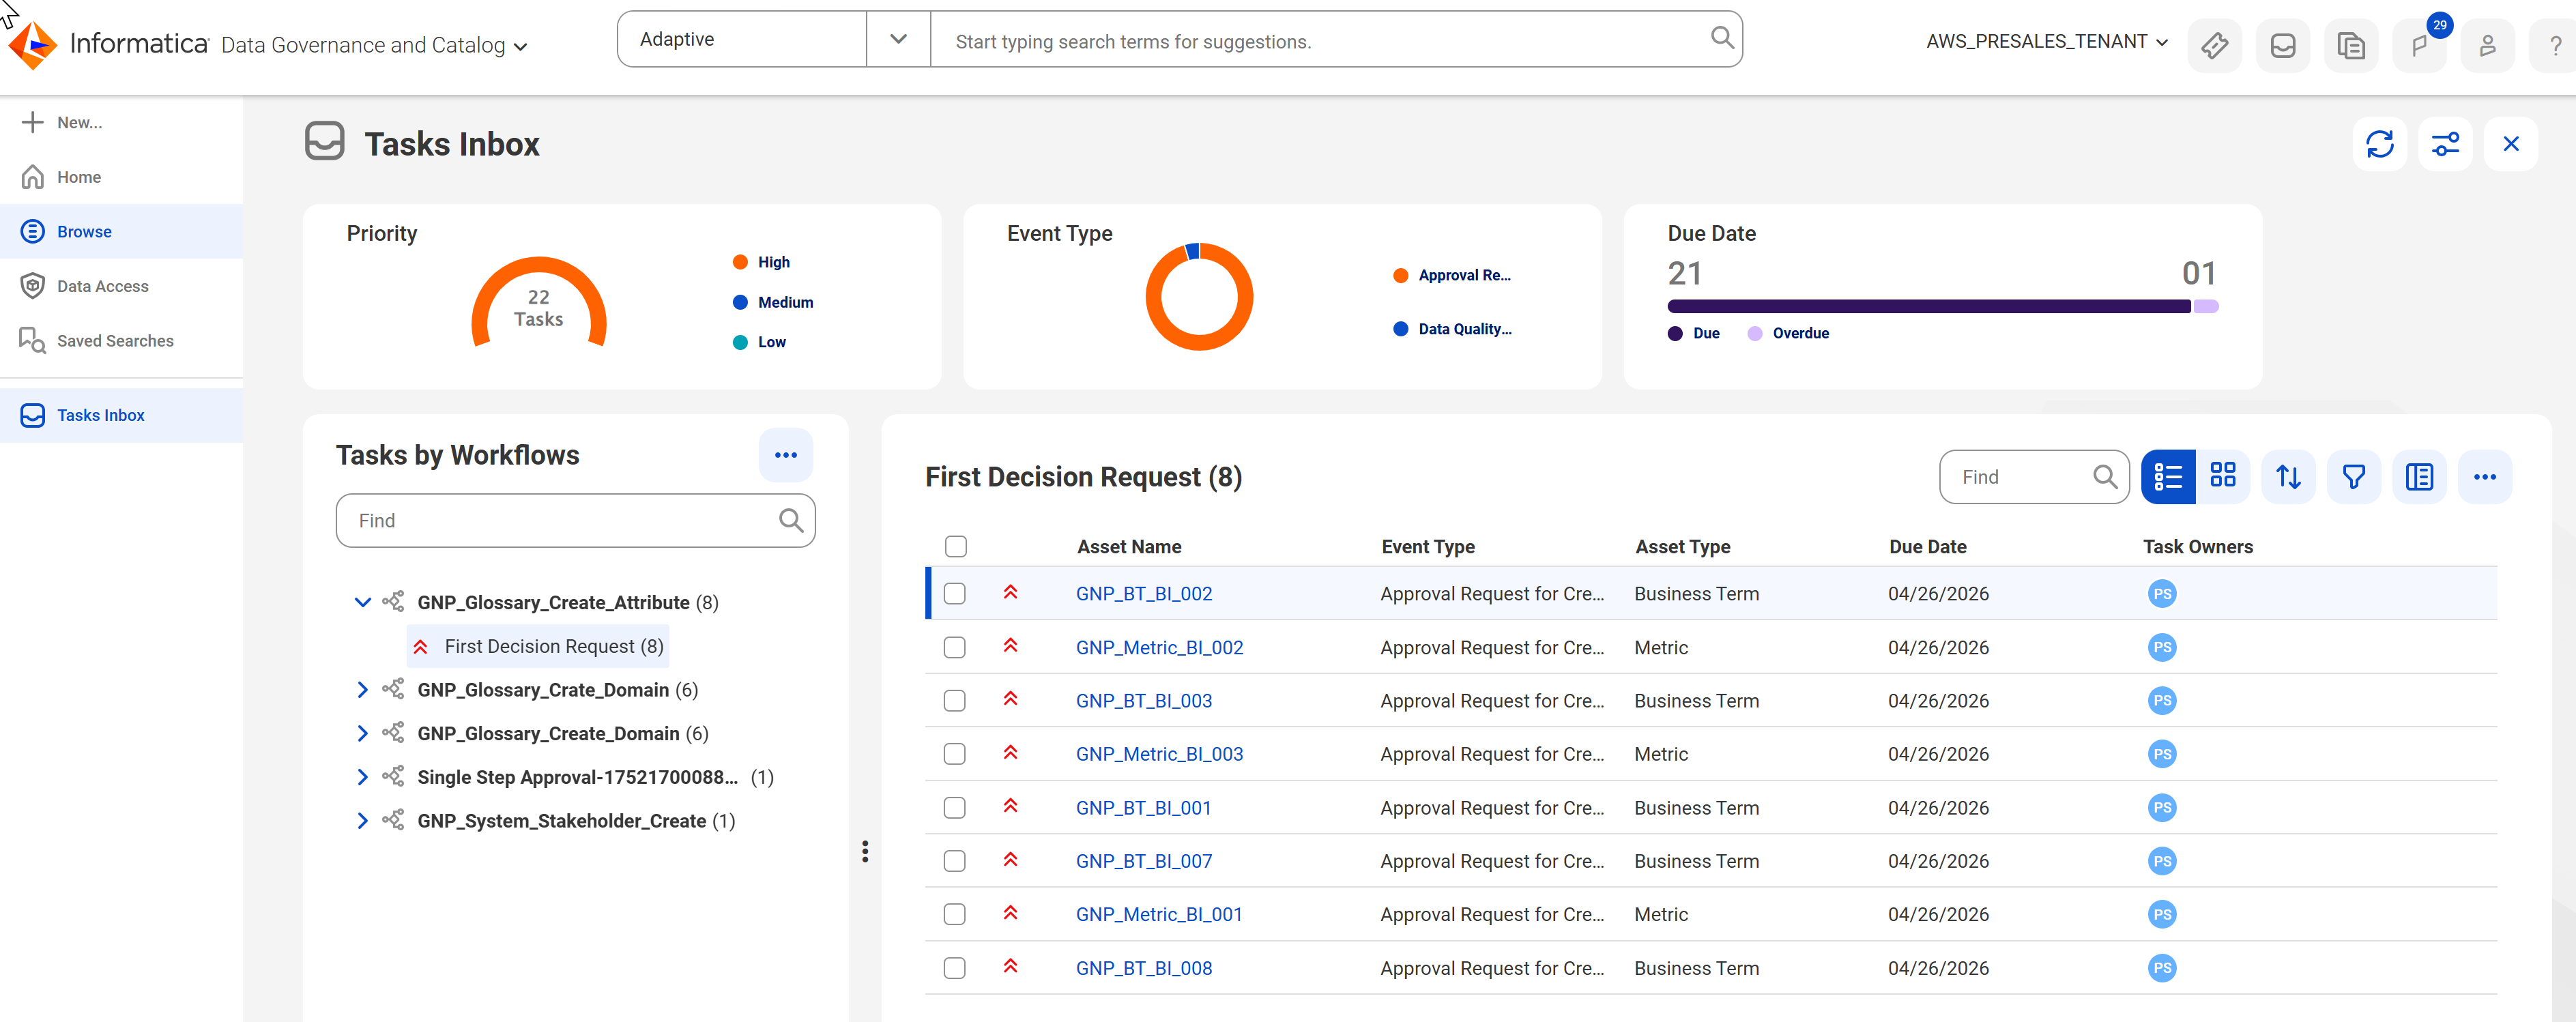2576x1022 pixels.
Task: Click the task list Find magnifier
Action: (x=2105, y=477)
